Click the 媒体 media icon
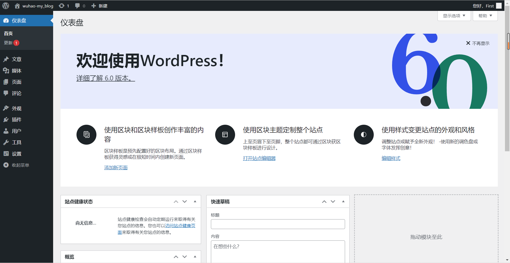The width and height of the screenshot is (510, 263). (6, 71)
